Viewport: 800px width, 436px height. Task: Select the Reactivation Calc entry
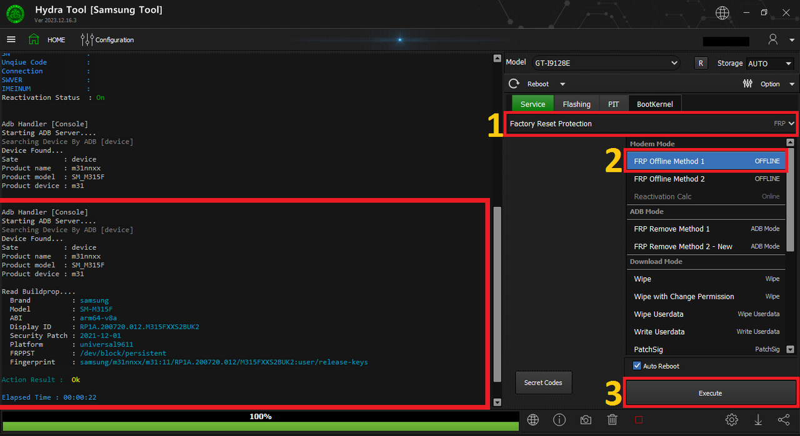pyautogui.click(x=706, y=196)
